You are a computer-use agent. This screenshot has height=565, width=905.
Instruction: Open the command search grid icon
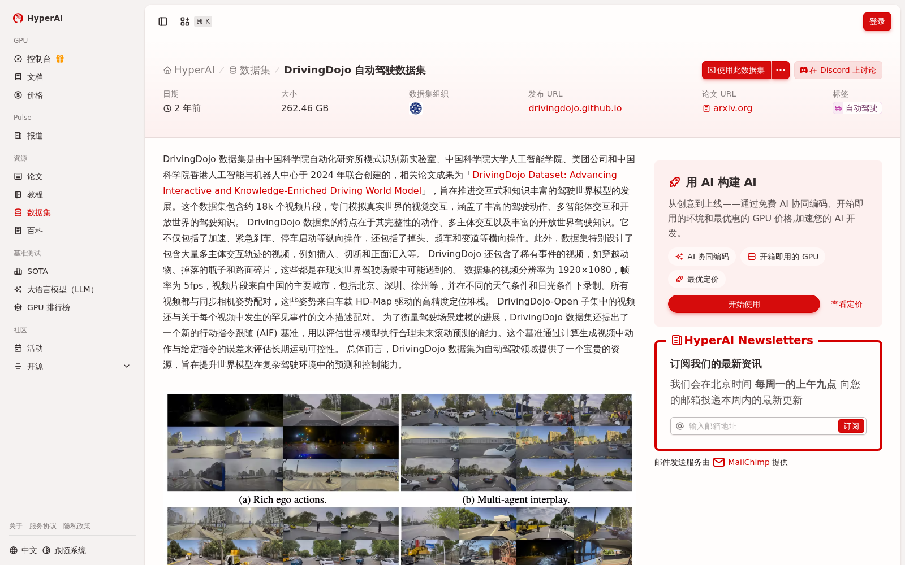185,21
